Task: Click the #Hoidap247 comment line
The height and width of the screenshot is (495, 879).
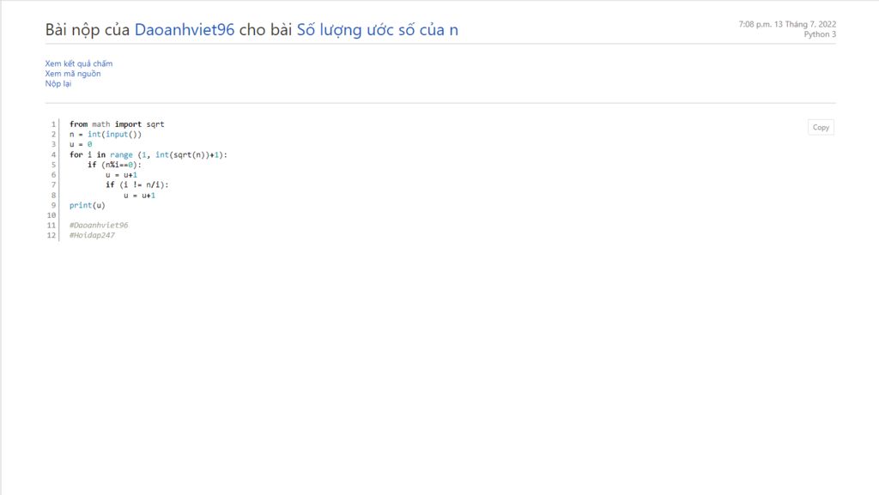Action: 92,235
